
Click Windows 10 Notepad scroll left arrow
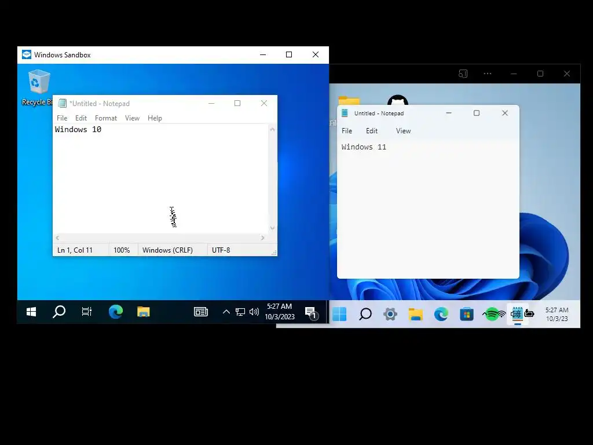click(x=57, y=238)
